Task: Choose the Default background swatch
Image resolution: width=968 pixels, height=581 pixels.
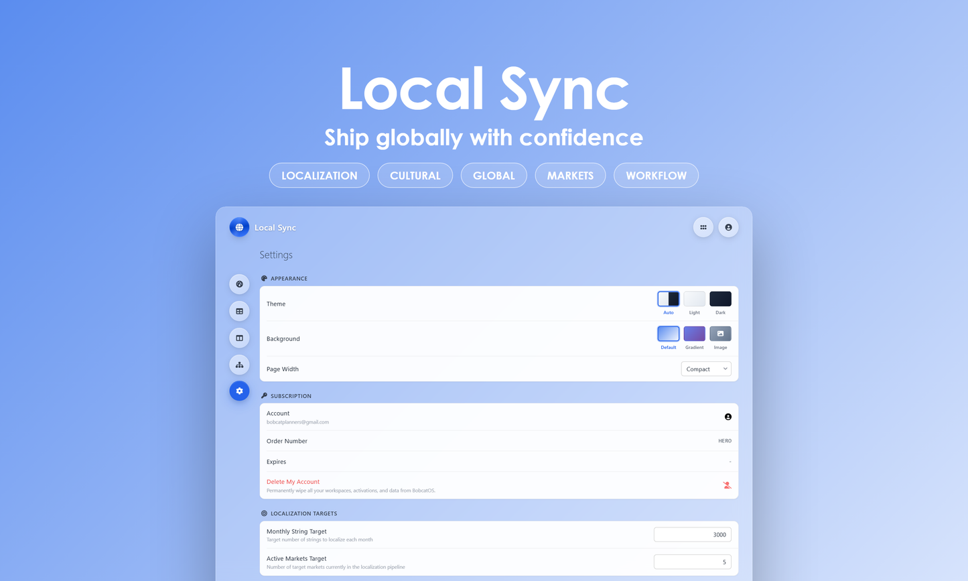Action: [x=668, y=334]
